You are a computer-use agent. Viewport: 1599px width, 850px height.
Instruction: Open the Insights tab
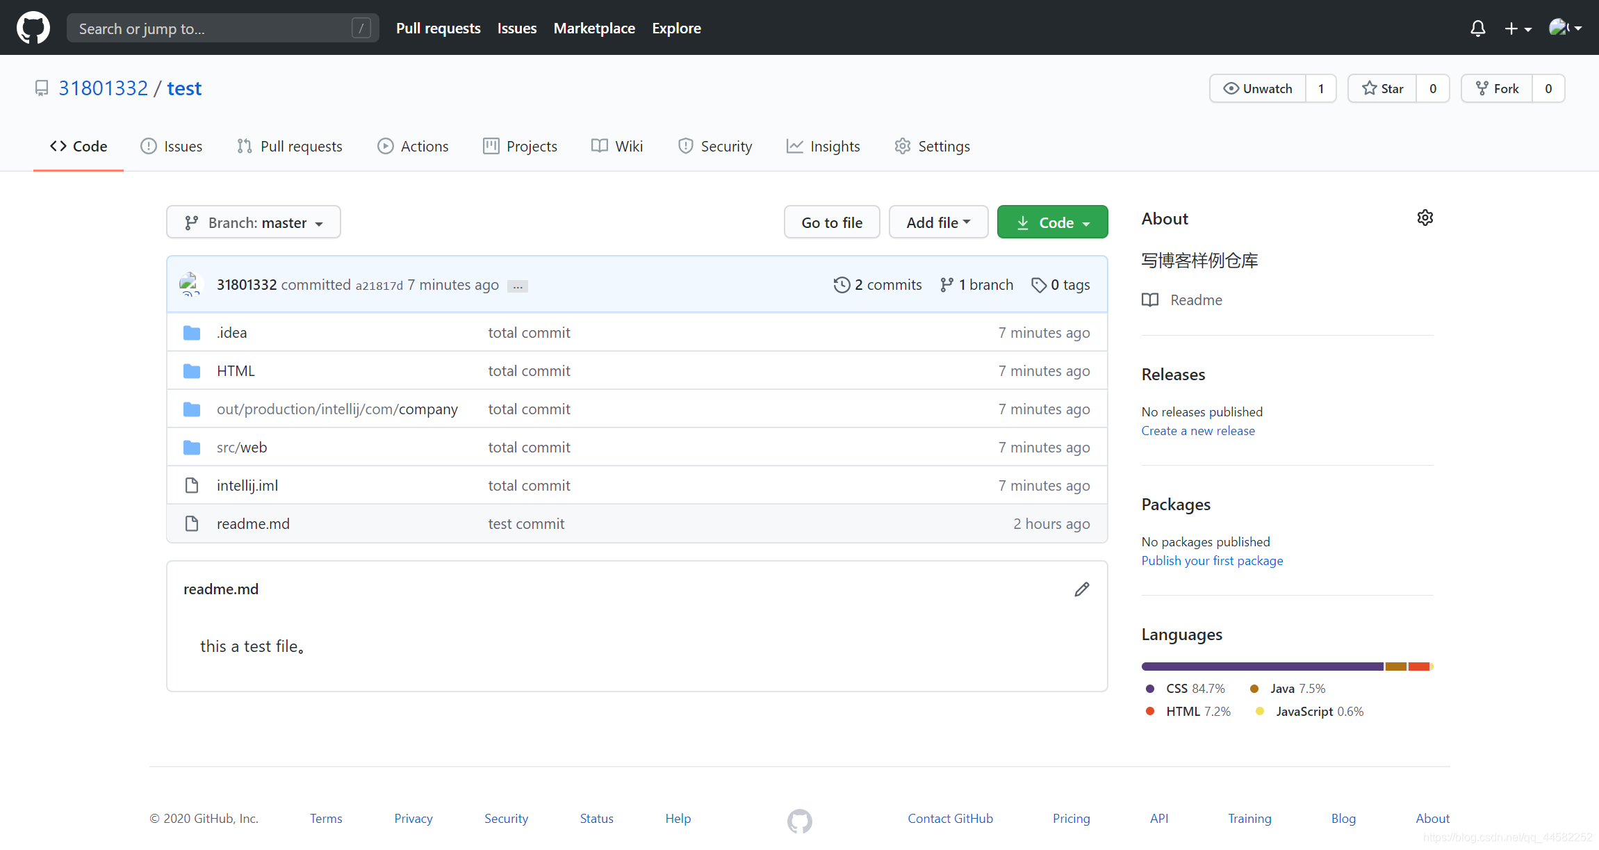(x=823, y=146)
